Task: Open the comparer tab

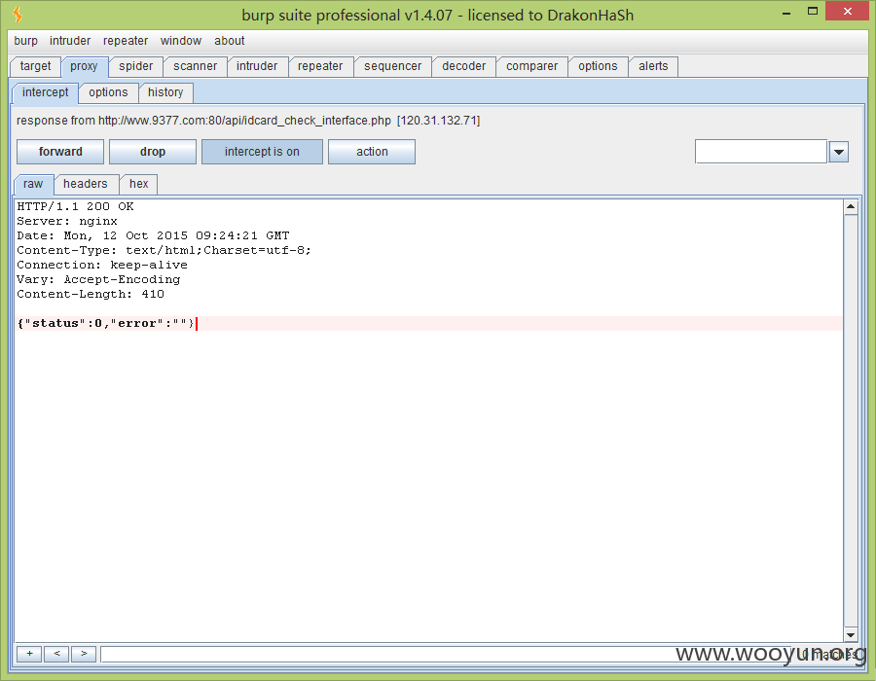Action: pyautogui.click(x=531, y=66)
